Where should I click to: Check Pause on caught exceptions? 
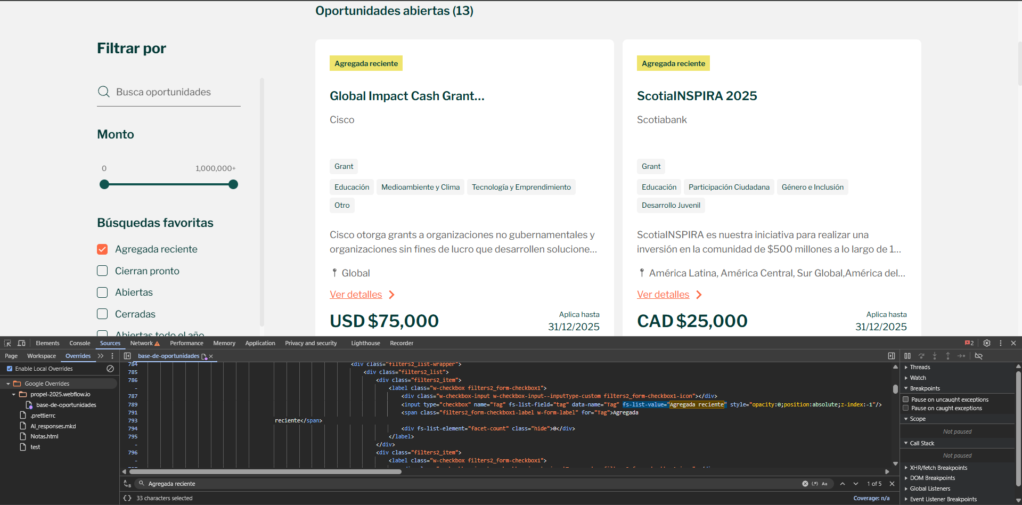906,408
